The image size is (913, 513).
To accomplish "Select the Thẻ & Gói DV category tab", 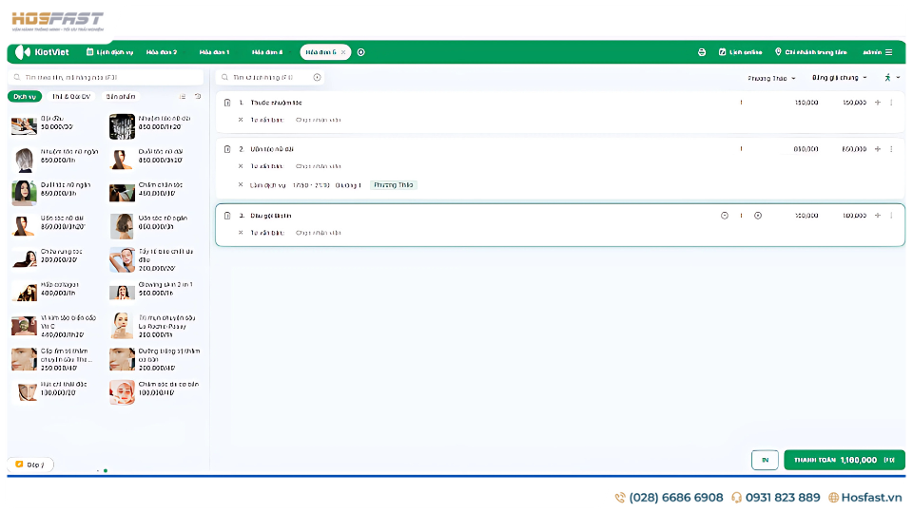I will pyautogui.click(x=71, y=97).
